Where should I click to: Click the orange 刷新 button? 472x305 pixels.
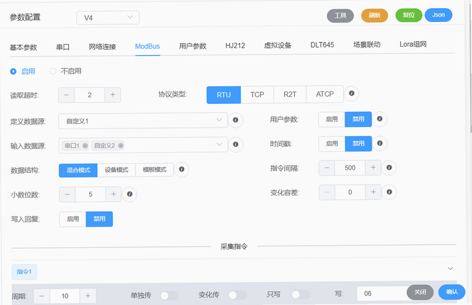click(375, 15)
